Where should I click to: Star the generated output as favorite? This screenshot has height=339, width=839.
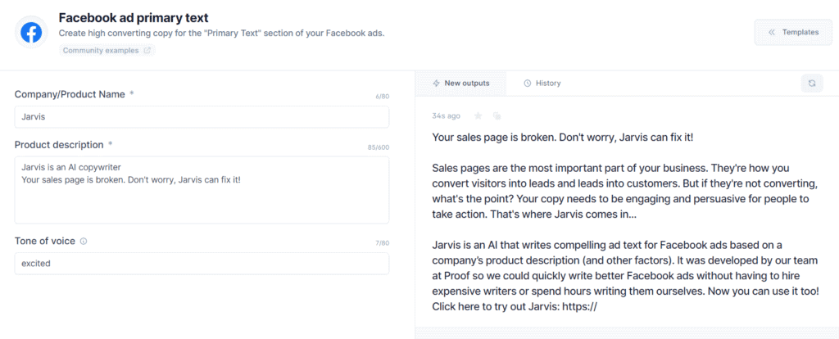pyautogui.click(x=478, y=115)
